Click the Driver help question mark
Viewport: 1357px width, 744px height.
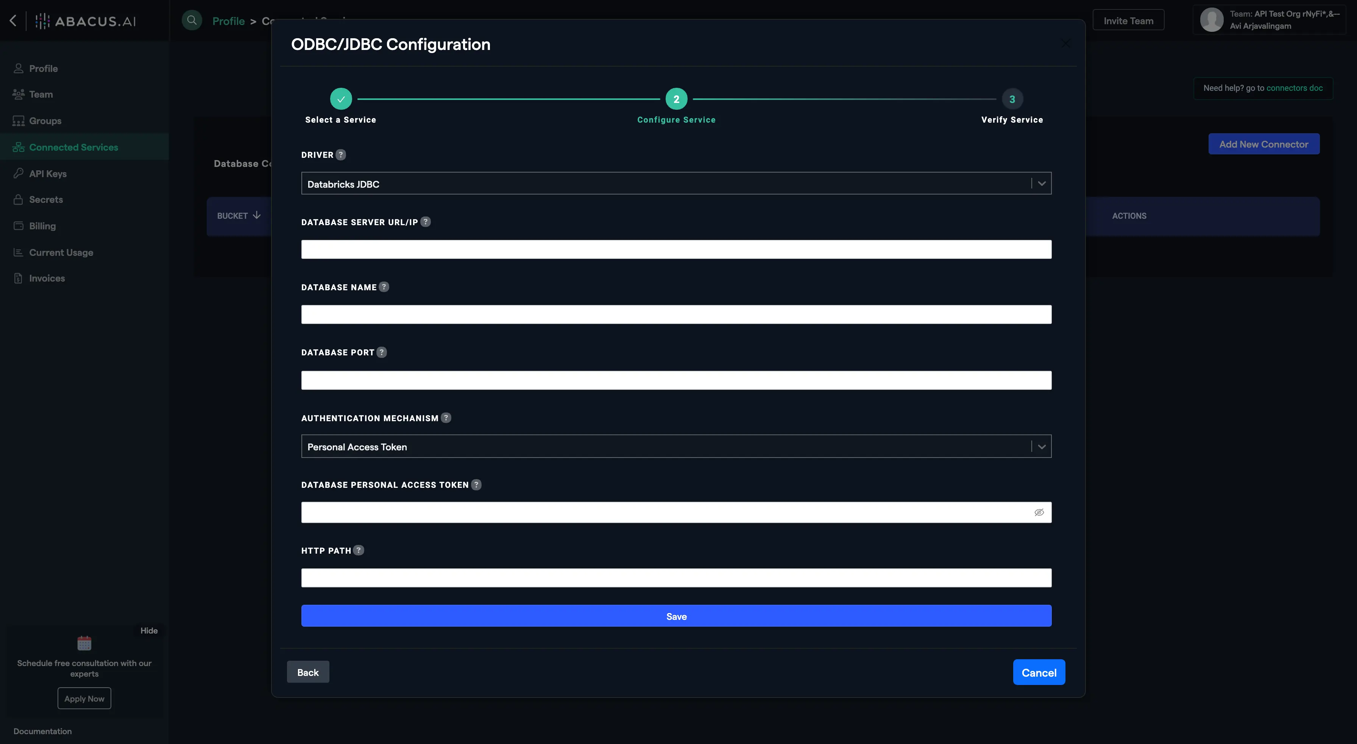tap(340, 154)
